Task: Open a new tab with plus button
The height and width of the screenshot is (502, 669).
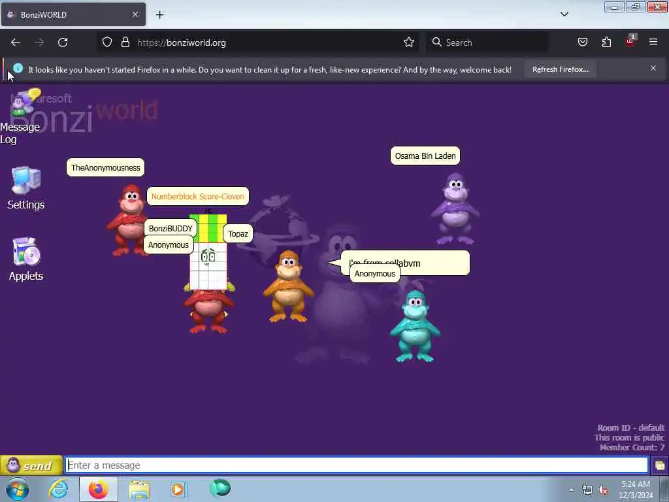Action: [159, 14]
